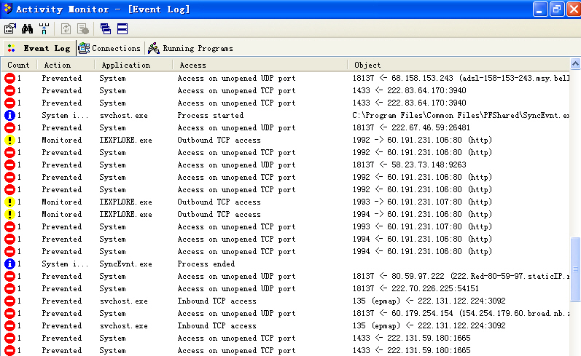Click blue info icon for svchost.exe Process started
Screen dimensions: 581x356
(9, 115)
